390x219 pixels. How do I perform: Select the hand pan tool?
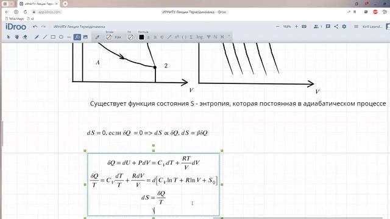tap(17, 37)
